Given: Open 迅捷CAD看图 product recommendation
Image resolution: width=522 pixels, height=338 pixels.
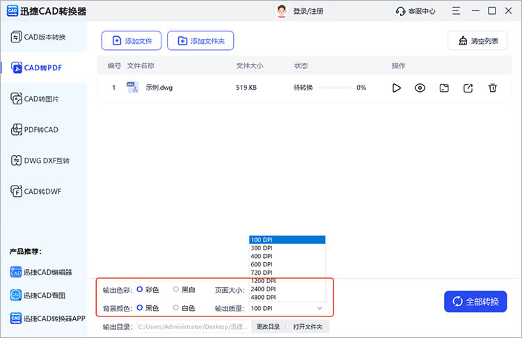Looking at the screenshot, I should point(38,295).
